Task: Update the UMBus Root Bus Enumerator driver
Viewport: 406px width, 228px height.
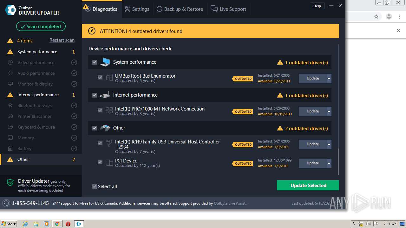Action: [x=313, y=79]
